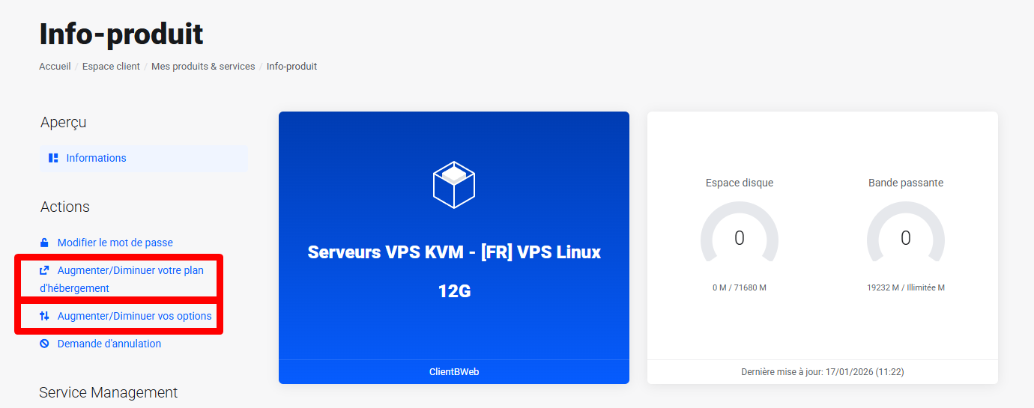1034x408 pixels.
Task: Click "Demande d'annulation" link
Action: (109, 344)
